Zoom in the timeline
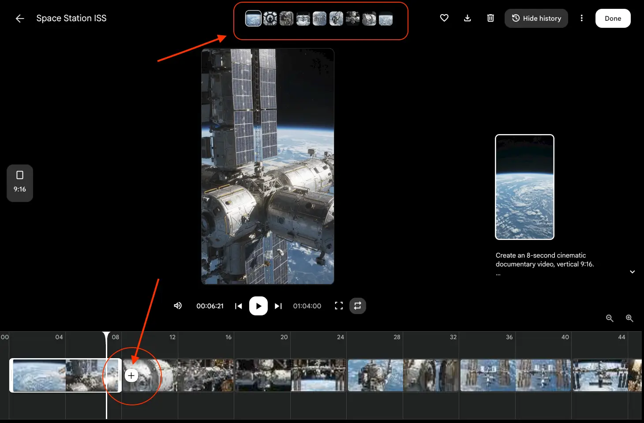This screenshot has height=423, width=644. click(629, 318)
